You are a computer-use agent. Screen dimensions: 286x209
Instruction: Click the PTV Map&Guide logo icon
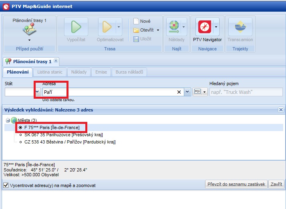coord(6,7)
